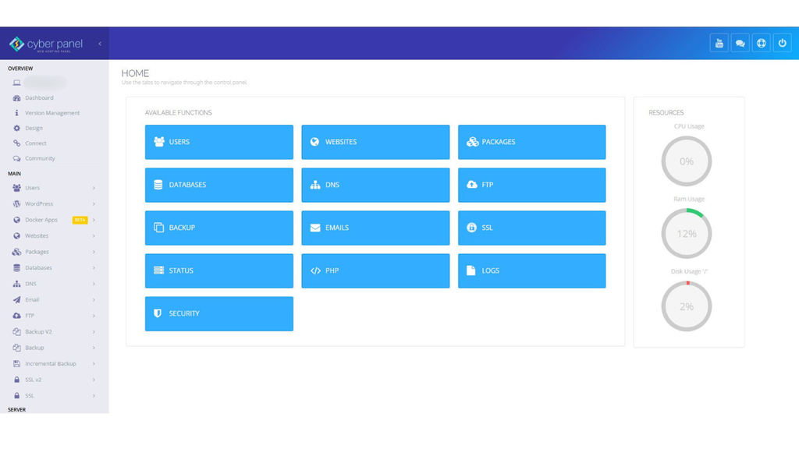Image resolution: width=799 pixels, height=449 pixels.
Task: Expand the WordPress sidebar menu arrow
Action: pos(94,203)
